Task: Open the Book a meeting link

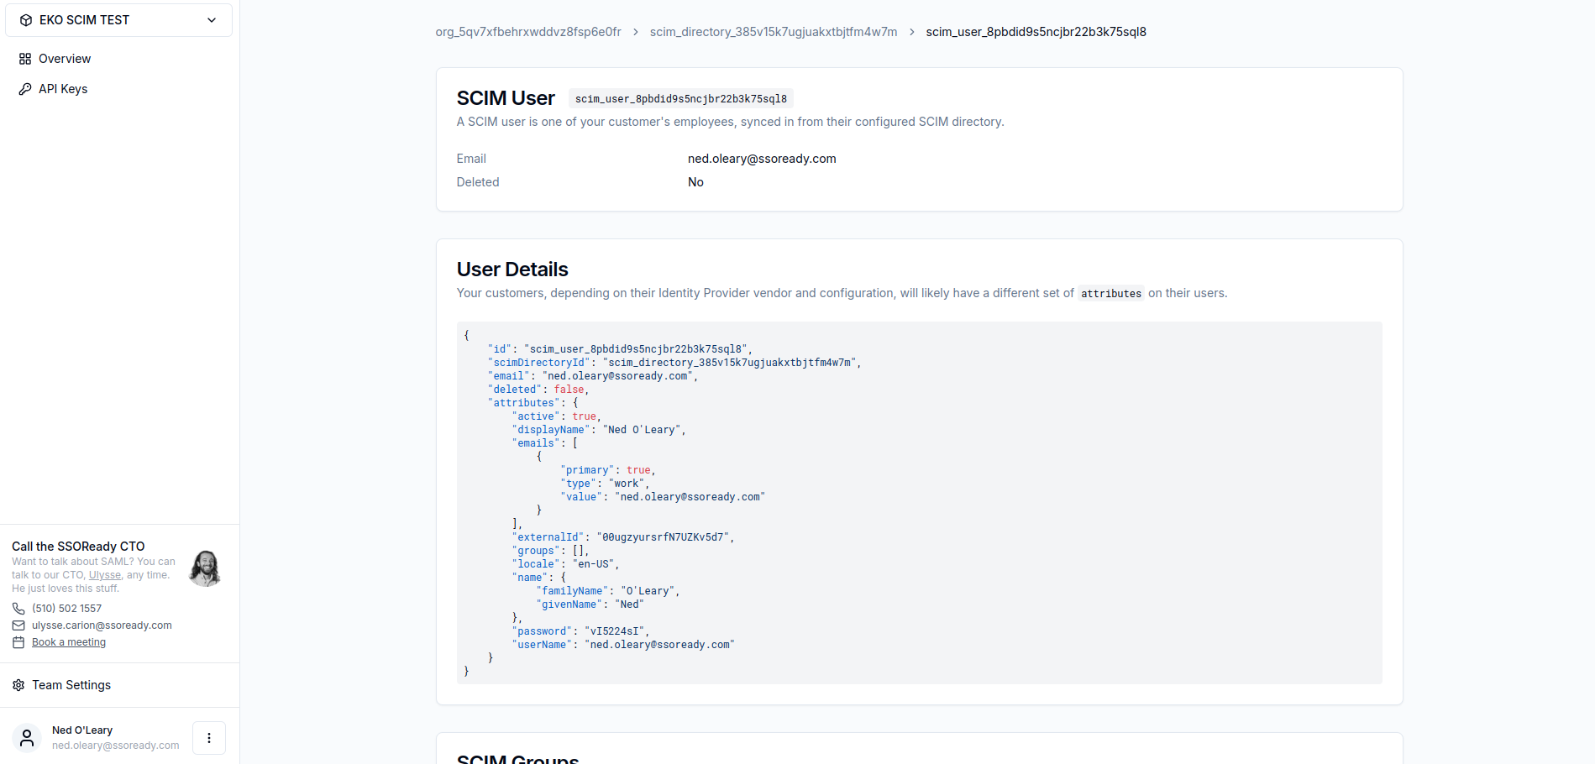Action: coord(69,642)
